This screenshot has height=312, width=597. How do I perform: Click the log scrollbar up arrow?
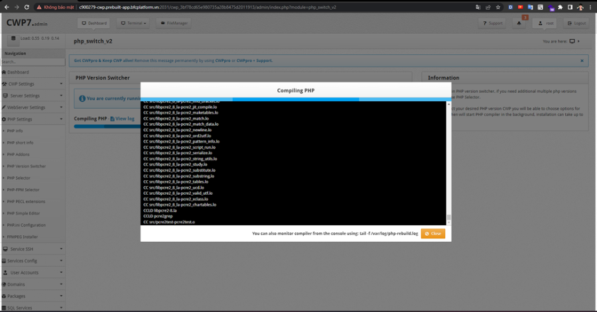click(448, 104)
